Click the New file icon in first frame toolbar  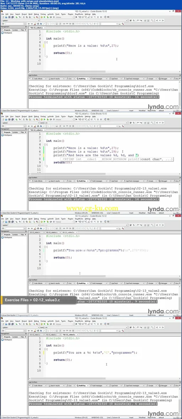[2, 17]
